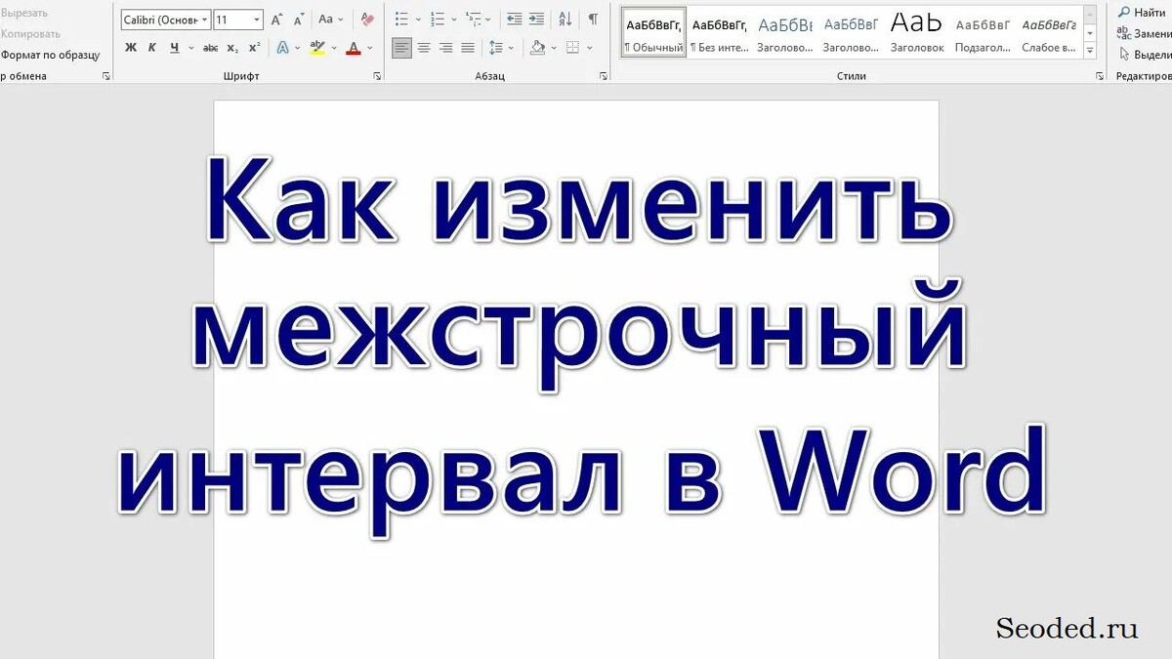
Task: Click the line spacing icon
Action: coord(495,48)
